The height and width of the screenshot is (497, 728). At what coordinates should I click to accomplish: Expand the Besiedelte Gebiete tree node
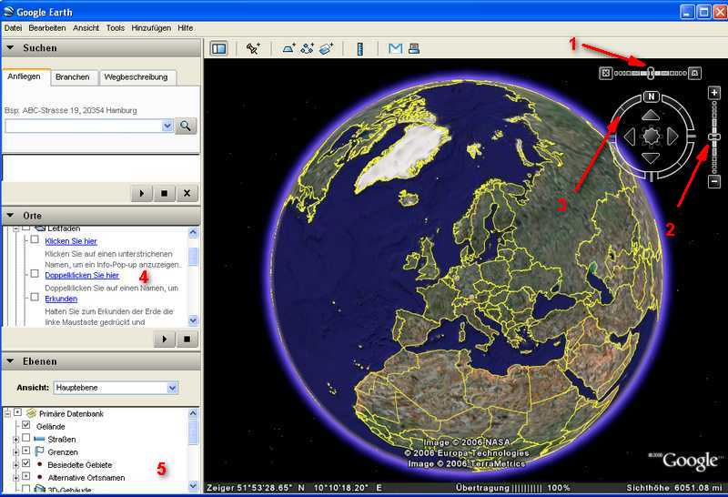pyautogui.click(x=15, y=464)
